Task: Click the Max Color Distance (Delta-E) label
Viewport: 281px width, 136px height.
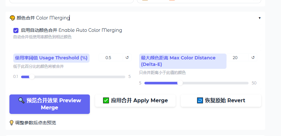Action: tap(183, 61)
